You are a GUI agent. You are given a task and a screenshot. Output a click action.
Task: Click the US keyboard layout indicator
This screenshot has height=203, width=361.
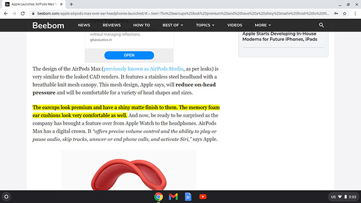tap(333, 197)
